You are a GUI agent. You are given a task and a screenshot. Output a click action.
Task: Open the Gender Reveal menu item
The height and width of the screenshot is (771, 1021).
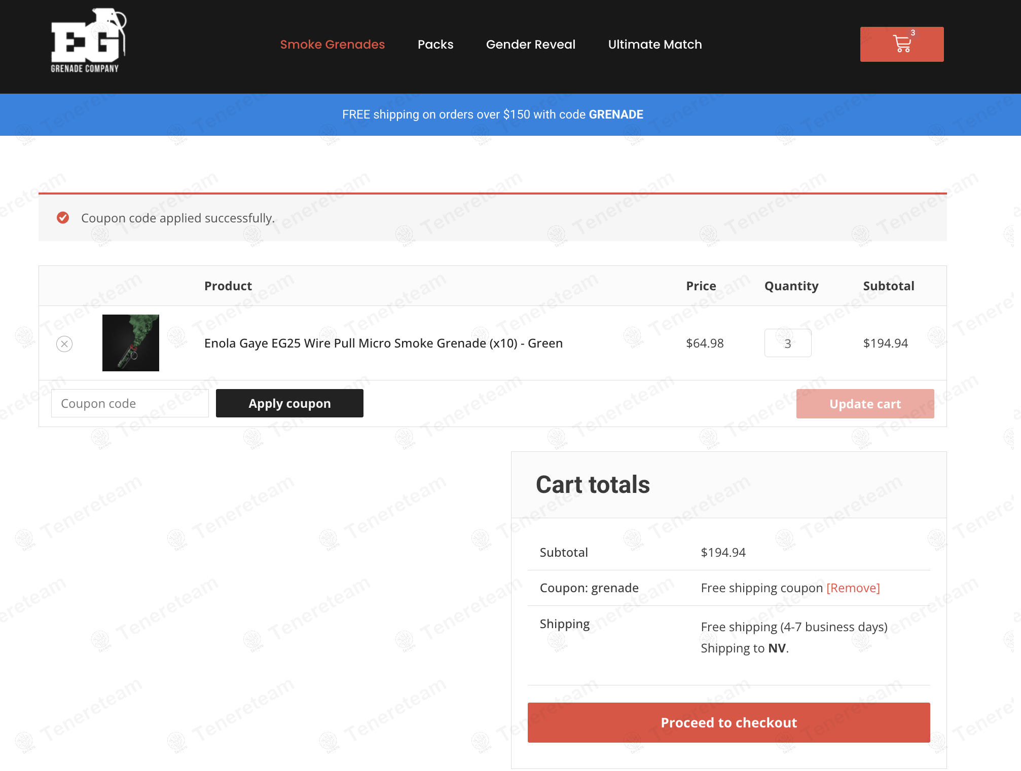tap(530, 45)
